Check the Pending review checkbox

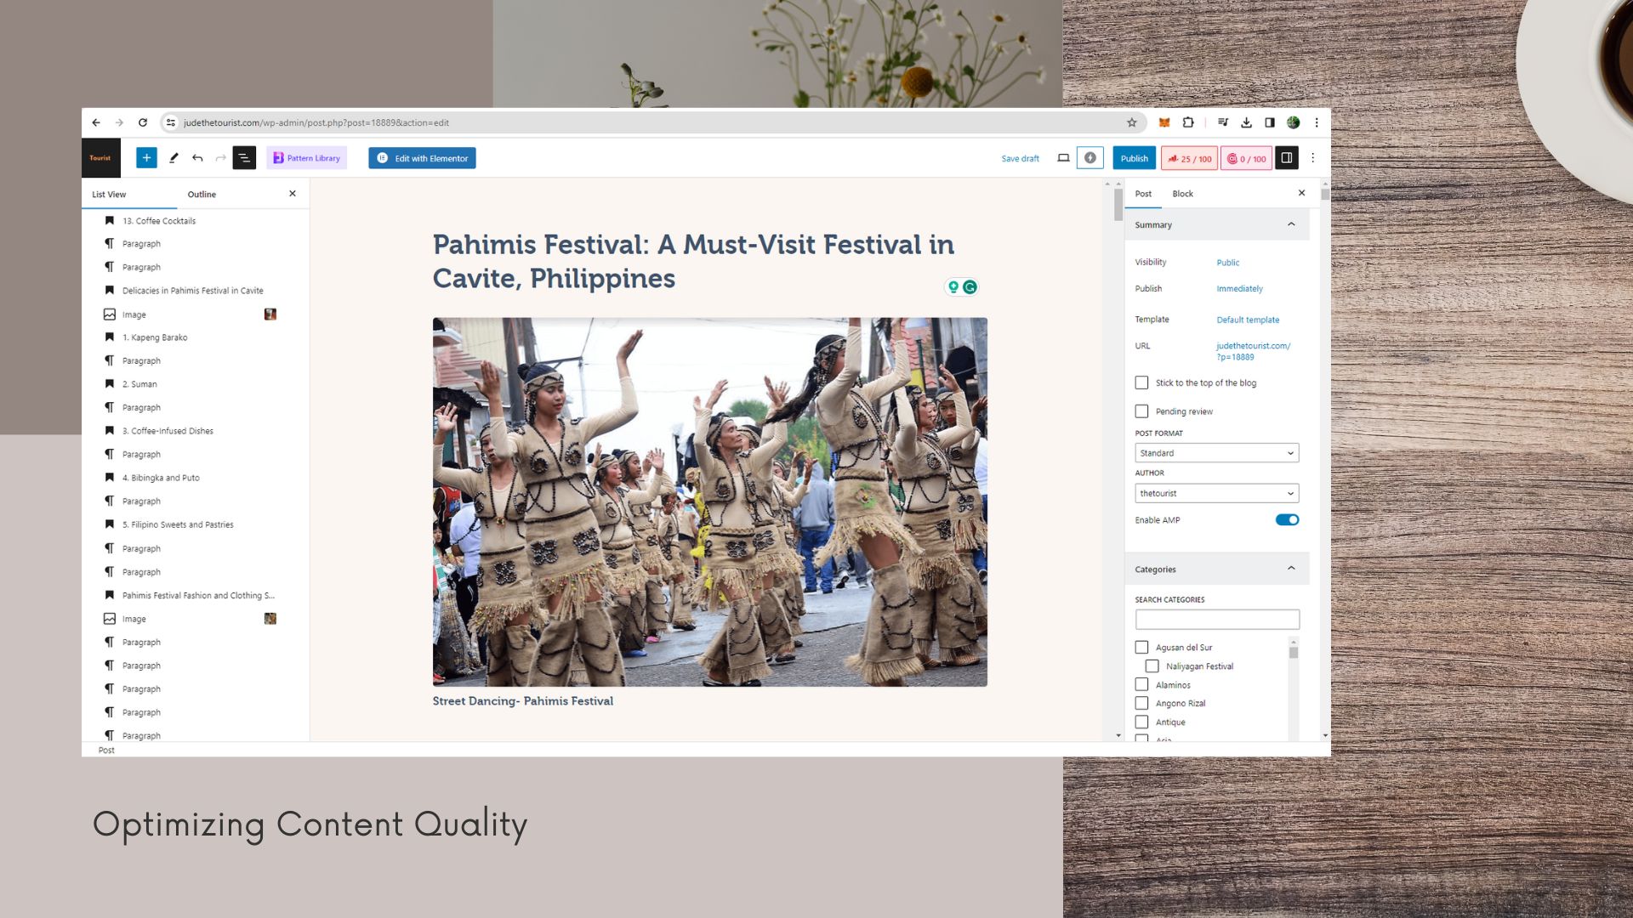(x=1141, y=411)
